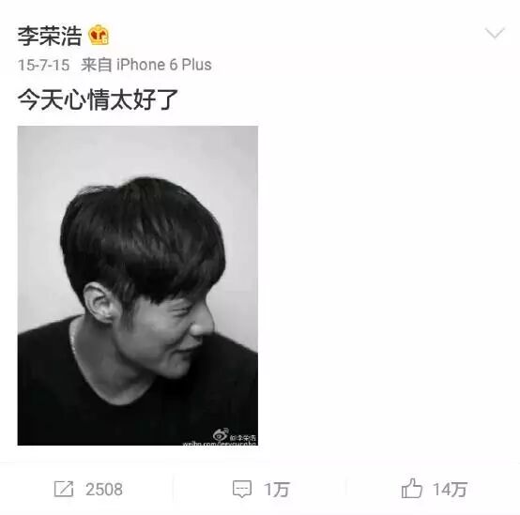Click the Weibo eye logo watermark
Viewport: 520px width, 515px height.
point(221,434)
